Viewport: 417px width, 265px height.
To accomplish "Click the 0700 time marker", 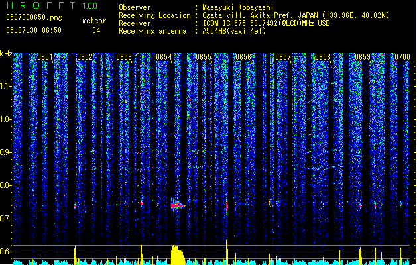I will coord(402,57).
